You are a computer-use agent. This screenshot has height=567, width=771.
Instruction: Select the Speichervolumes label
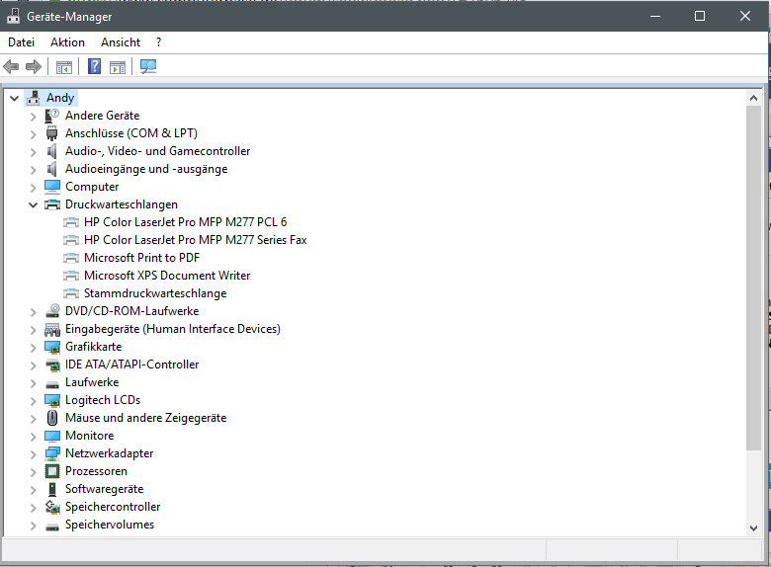(110, 525)
